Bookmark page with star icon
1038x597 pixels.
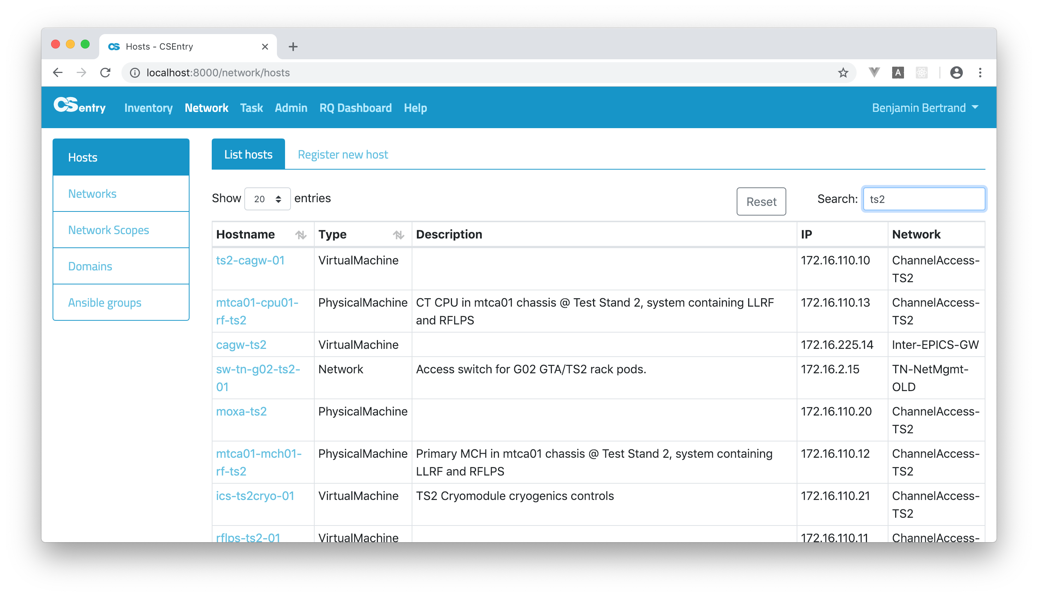pos(843,73)
